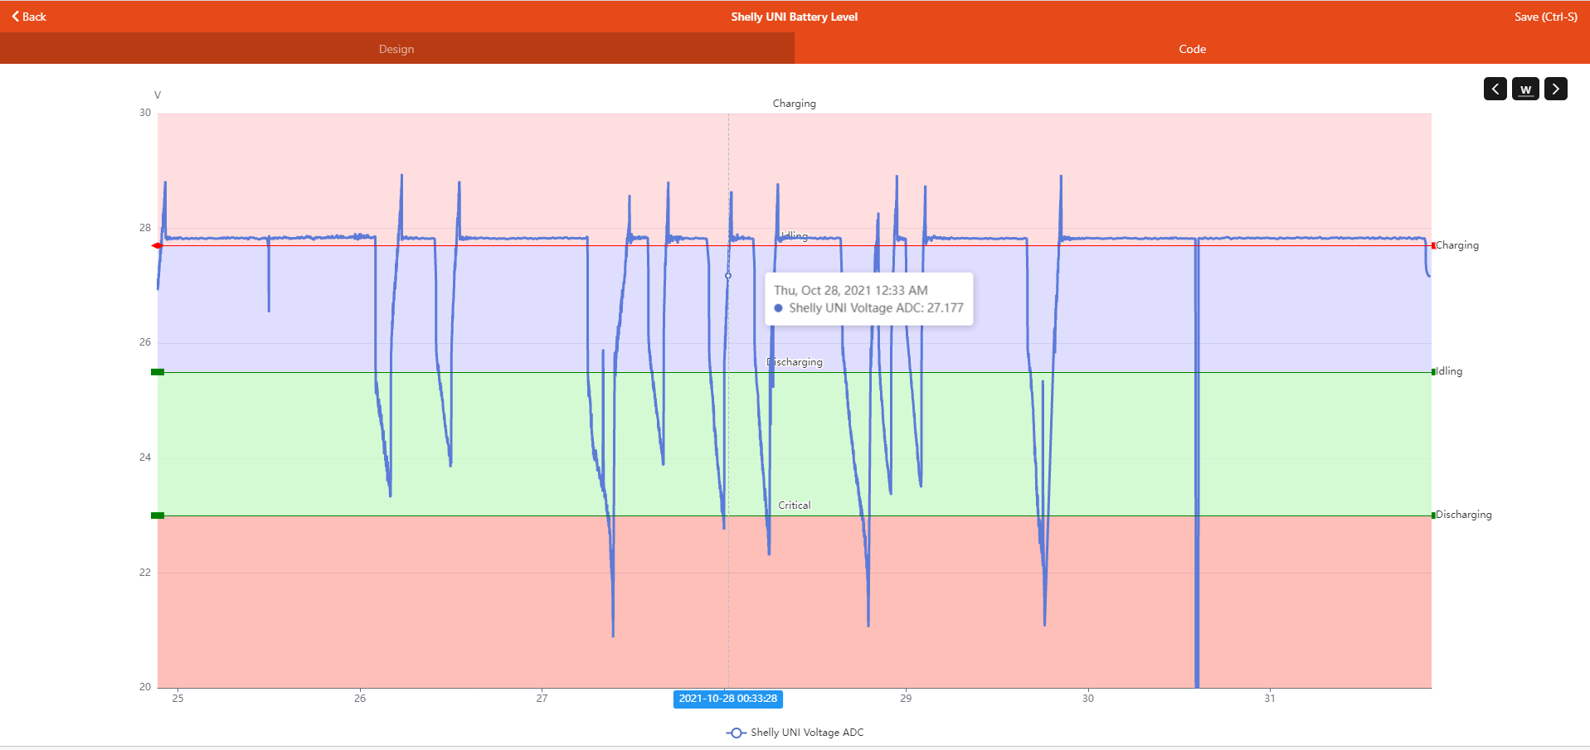Save the design with Save (Ctrl-S)
Image resolution: width=1590 pixels, height=750 pixels.
[1545, 17]
